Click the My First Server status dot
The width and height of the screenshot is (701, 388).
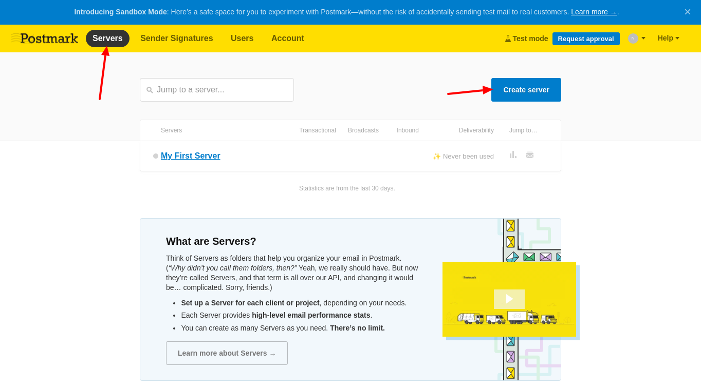(156, 156)
